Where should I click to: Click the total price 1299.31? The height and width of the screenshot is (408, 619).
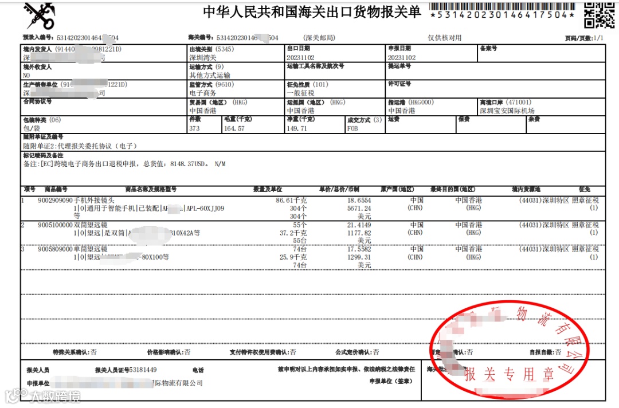(359, 257)
